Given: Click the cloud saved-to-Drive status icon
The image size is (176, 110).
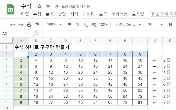Looking at the screenshot, I should click(x=57, y=7).
